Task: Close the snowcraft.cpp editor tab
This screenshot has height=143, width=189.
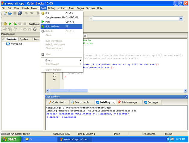Action: coord(85,36)
